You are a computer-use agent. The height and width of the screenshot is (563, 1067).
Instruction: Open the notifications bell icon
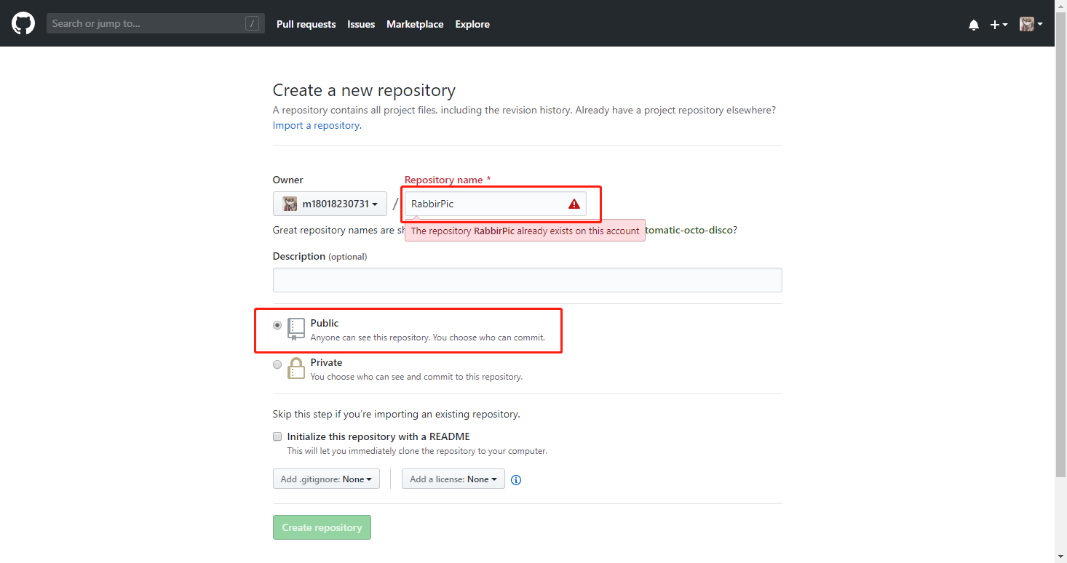[x=974, y=24]
